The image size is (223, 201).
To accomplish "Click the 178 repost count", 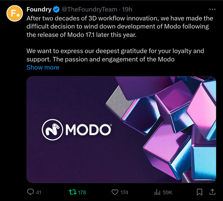I will pyautogui.click(x=82, y=192).
